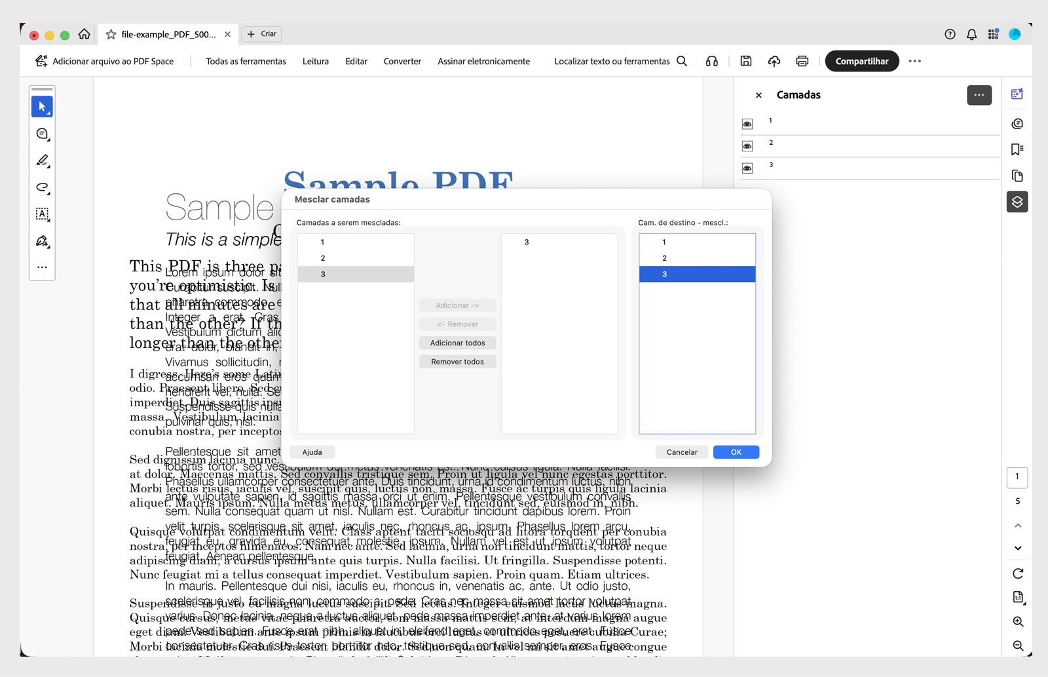This screenshot has width=1048, height=677.
Task: Open the Camadas panel options menu
Action: [979, 95]
